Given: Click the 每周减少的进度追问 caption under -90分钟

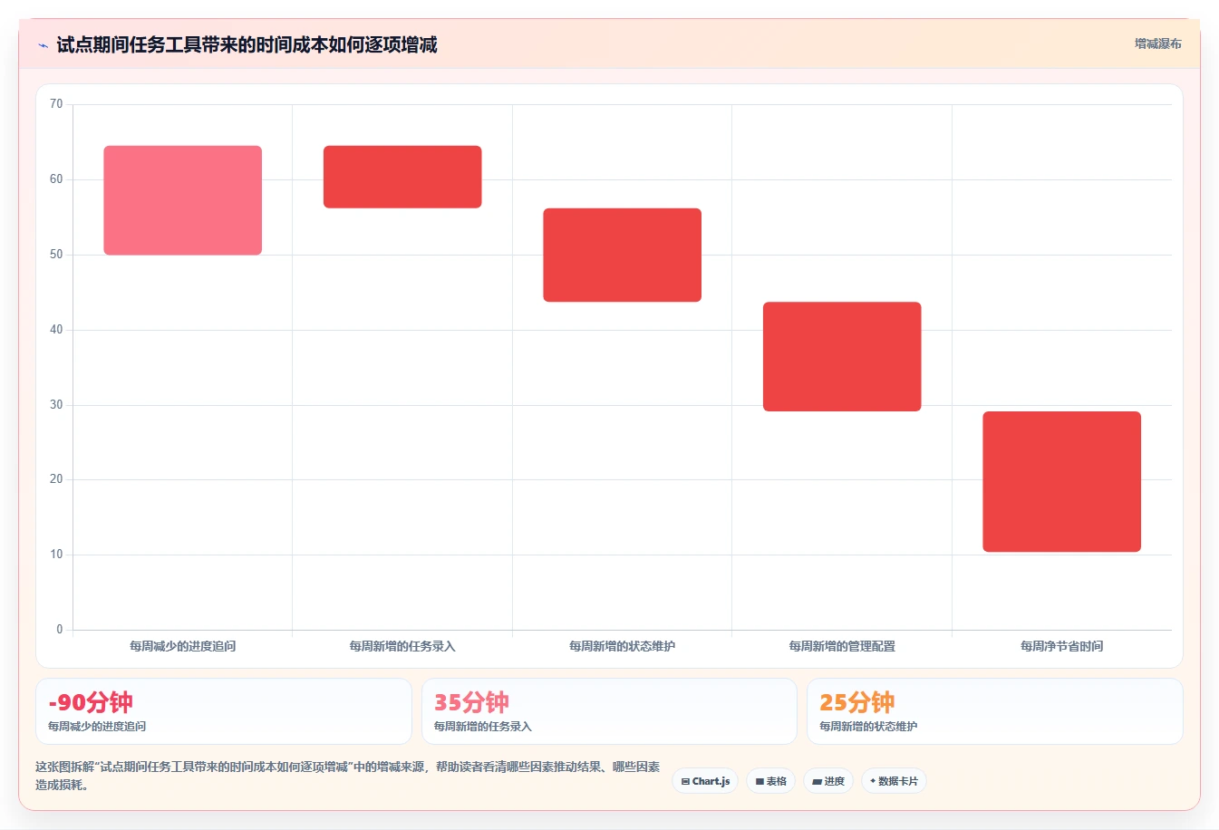Looking at the screenshot, I should click(97, 727).
